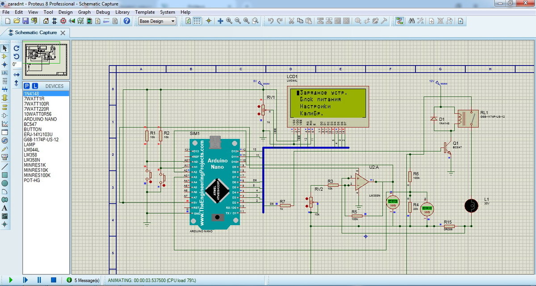The height and width of the screenshot is (286, 536).
Task: Select the Component Mode tool
Action: pyautogui.click(x=5, y=57)
